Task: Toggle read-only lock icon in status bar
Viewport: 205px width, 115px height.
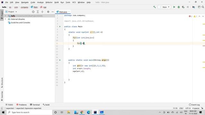Action: click(202, 108)
